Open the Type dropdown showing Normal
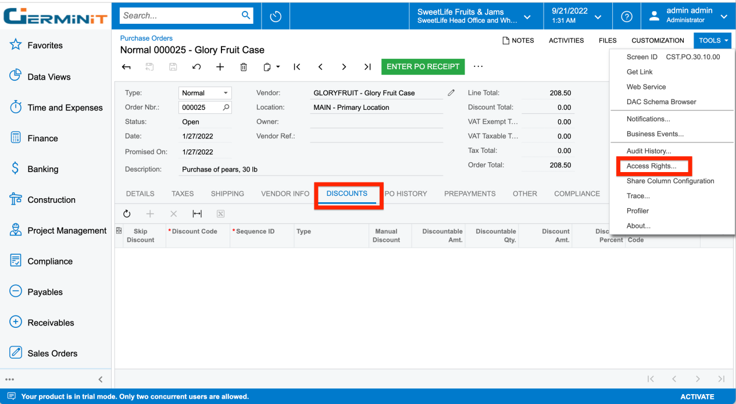Viewport: 736px width, 404px height. pos(205,93)
